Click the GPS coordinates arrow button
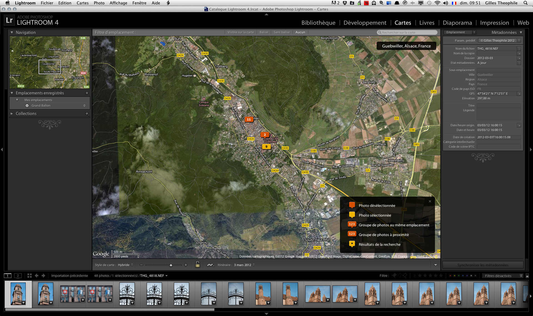Image resolution: width=533 pixels, height=316 pixels. click(519, 94)
